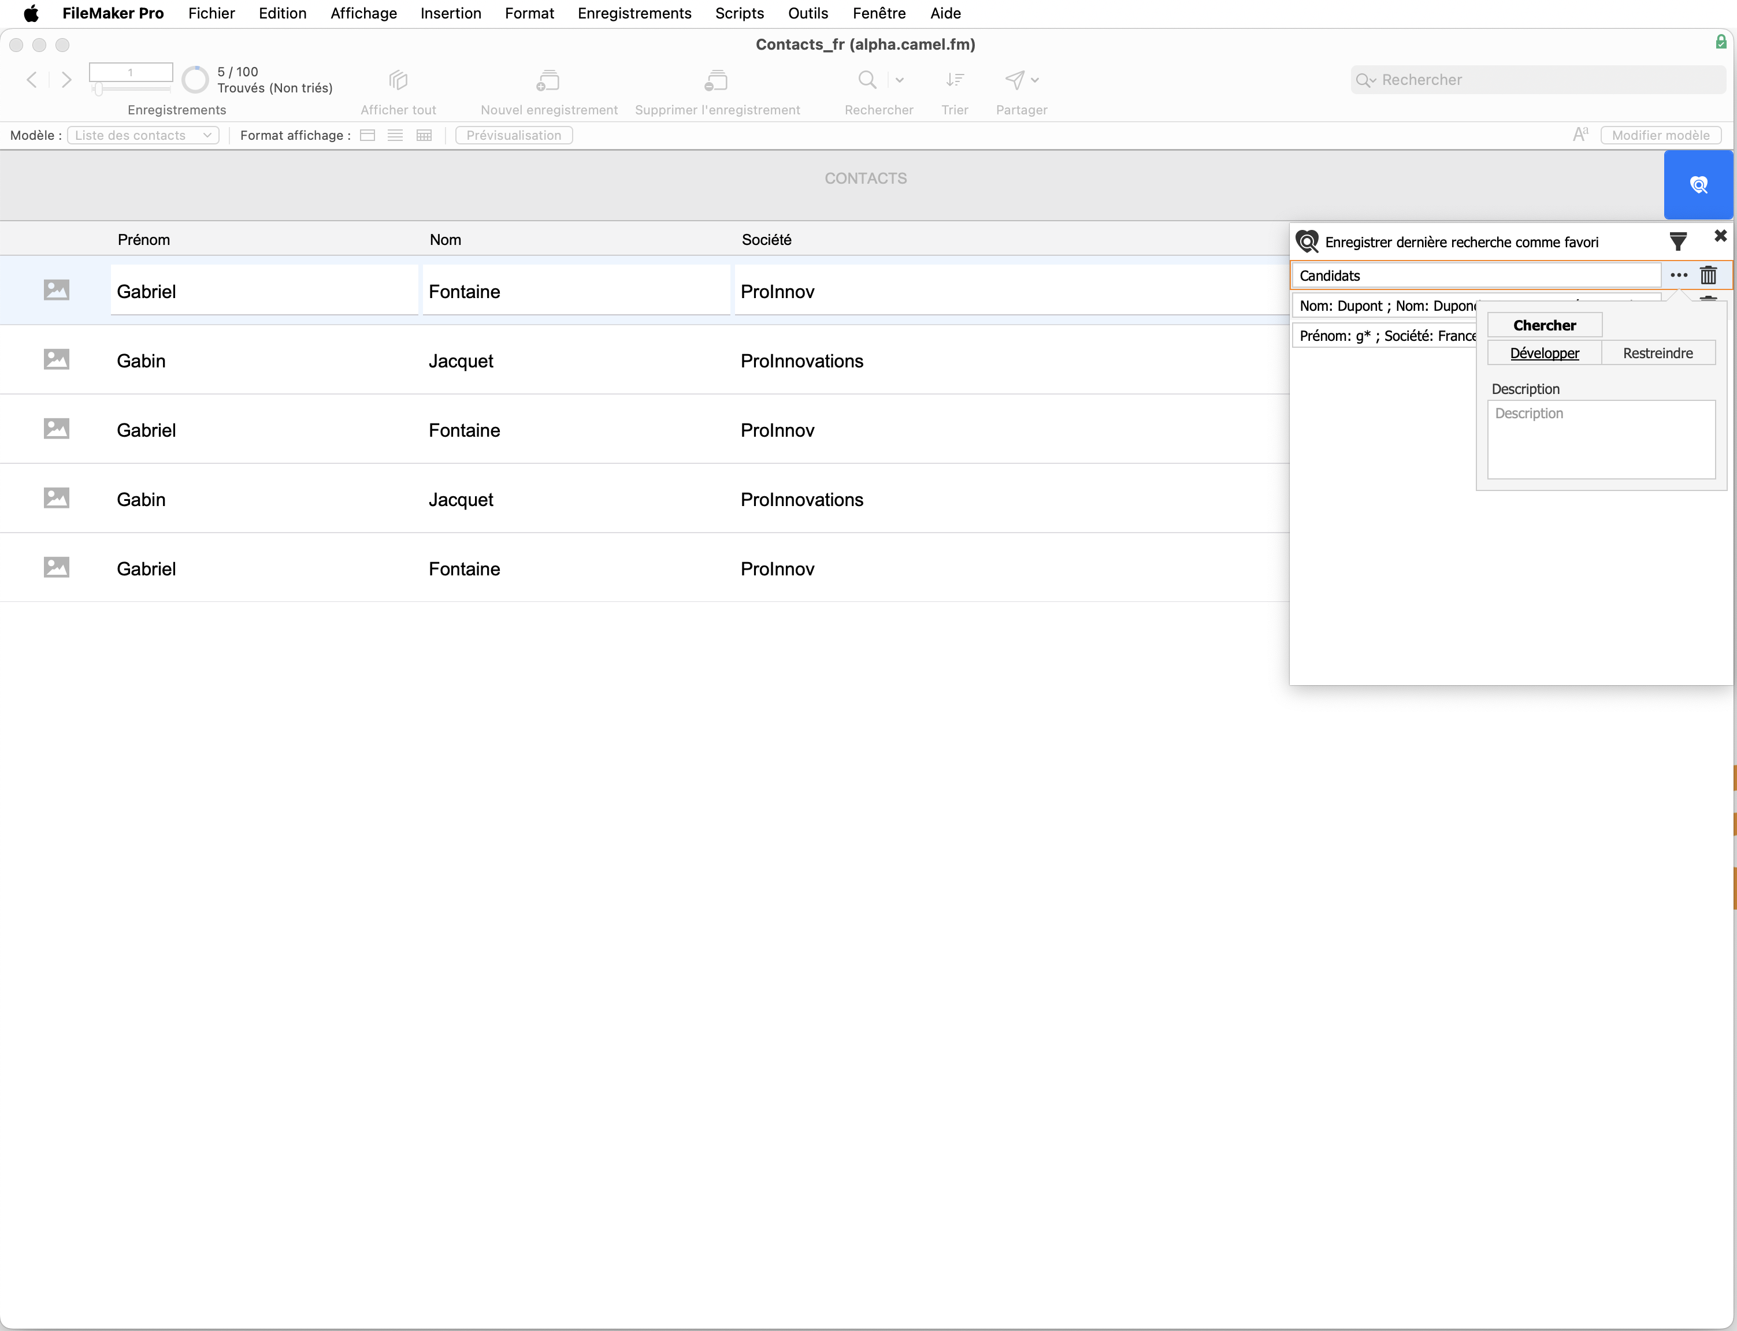Image resolution: width=1737 pixels, height=1331 pixels.
Task: Click the record number field
Action: [x=131, y=72]
